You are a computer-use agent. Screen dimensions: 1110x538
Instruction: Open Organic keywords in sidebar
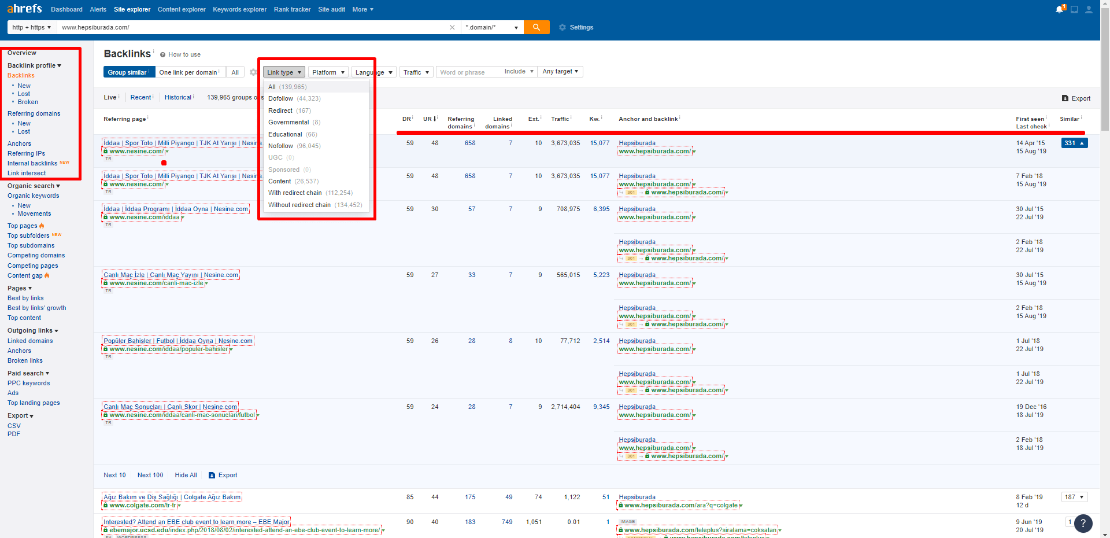click(33, 196)
